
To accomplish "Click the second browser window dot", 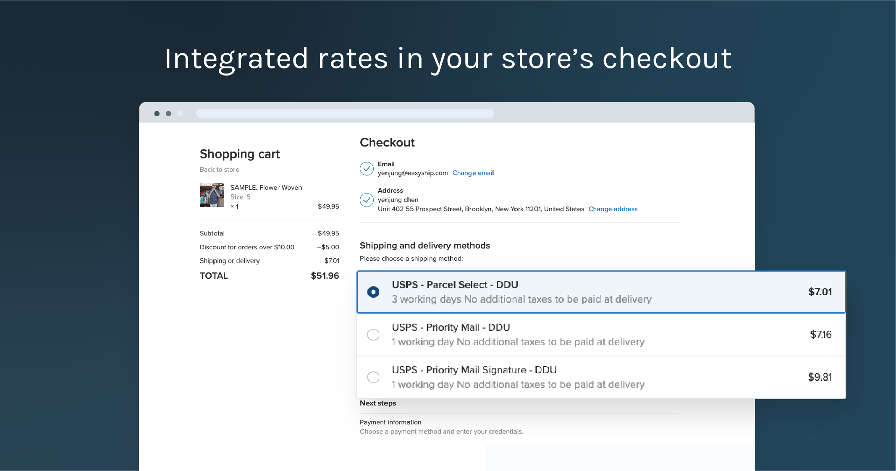I will pos(168,114).
